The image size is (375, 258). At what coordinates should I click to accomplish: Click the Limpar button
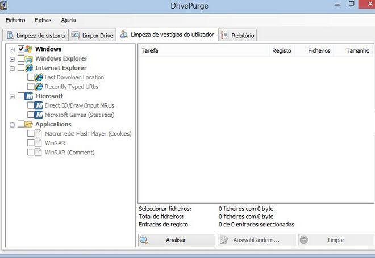pos(336,240)
